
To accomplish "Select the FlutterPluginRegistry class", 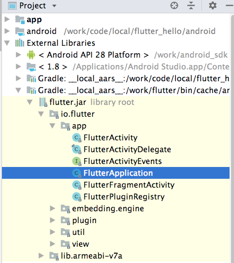I will pyautogui.click(x=124, y=197).
